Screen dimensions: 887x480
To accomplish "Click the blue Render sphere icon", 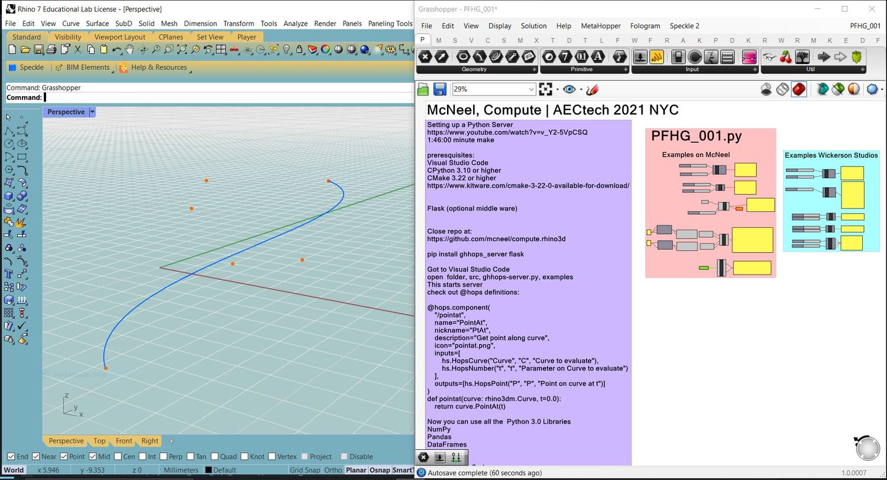I will (x=365, y=50).
